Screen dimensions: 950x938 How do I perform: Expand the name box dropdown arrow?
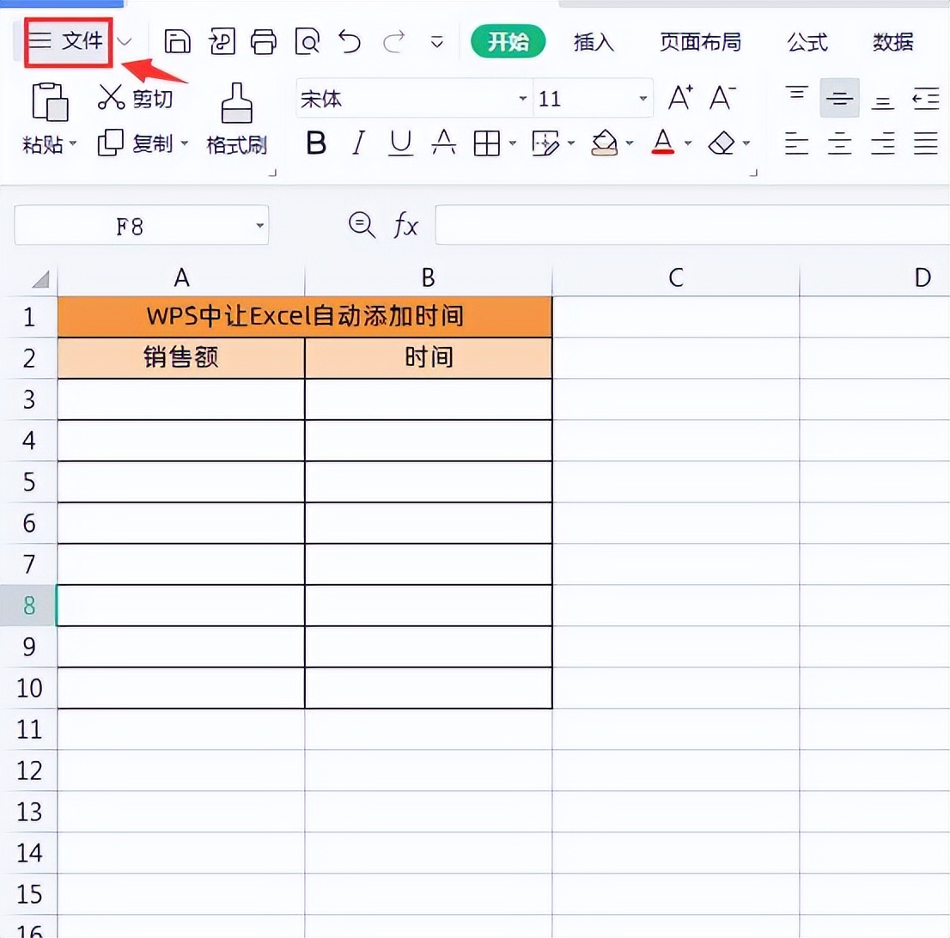pyautogui.click(x=260, y=225)
